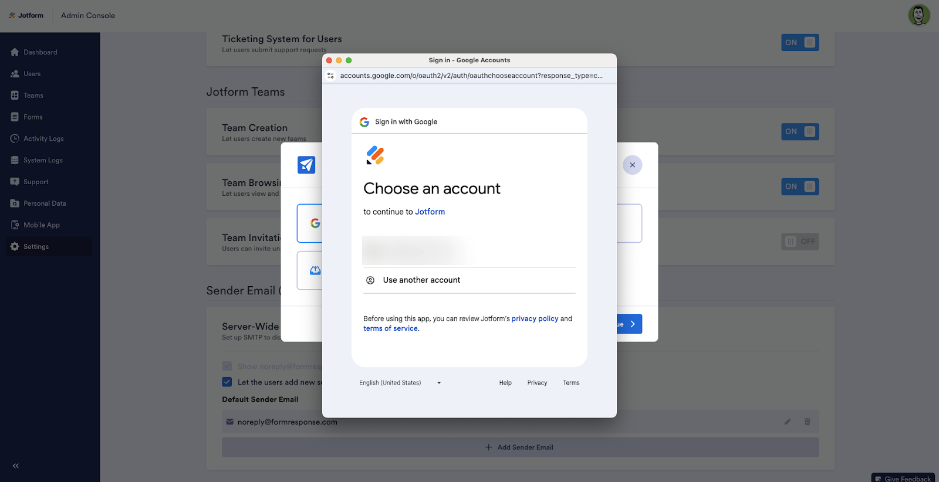This screenshot has width=939, height=482.
Task: Click the Jotform app logo above Choose an account
Action: (375, 155)
